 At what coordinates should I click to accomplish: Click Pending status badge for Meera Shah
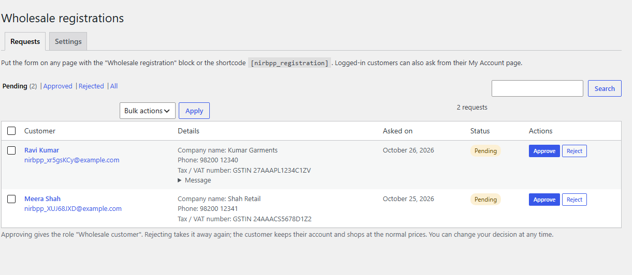(485, 200)
